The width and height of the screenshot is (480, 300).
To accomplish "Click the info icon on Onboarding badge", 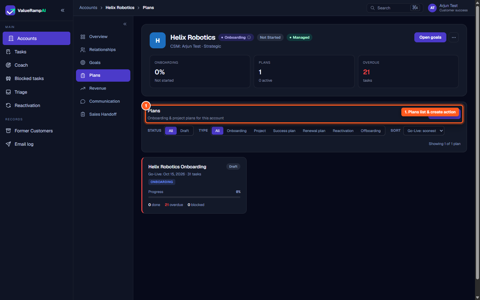I will click(249, 37).
